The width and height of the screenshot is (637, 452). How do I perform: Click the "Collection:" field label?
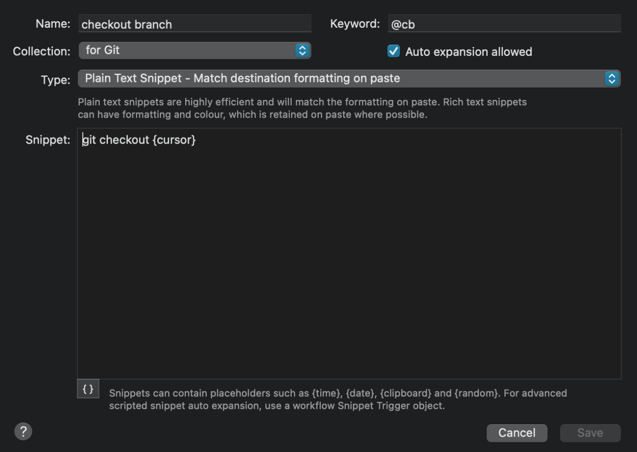click(x=41, y=51)
